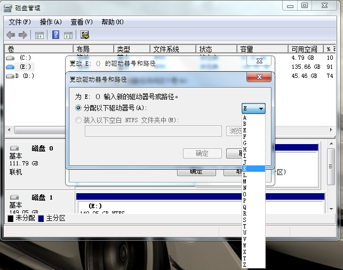Choose drive letter M in list
The width and height of the screenshot is (343, 270).
point(253,181)
